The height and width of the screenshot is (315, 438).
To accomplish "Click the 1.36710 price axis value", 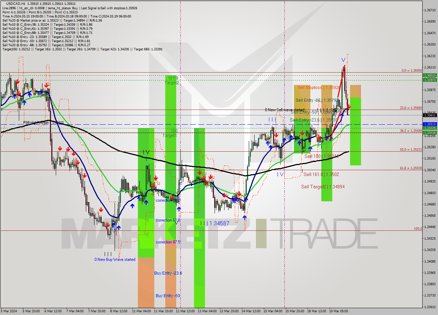I will [x=430, y=10].
